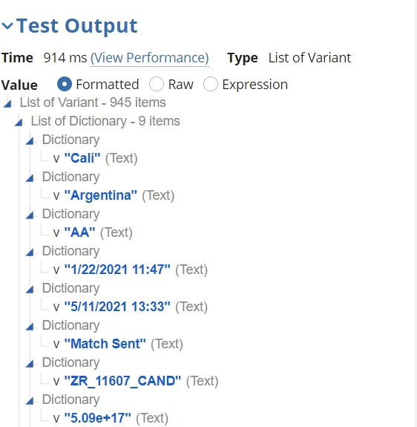Collapse the Test Output section chevron
Image resolution: width=417 pixels, height=427 pixels.
click(7, 26)
